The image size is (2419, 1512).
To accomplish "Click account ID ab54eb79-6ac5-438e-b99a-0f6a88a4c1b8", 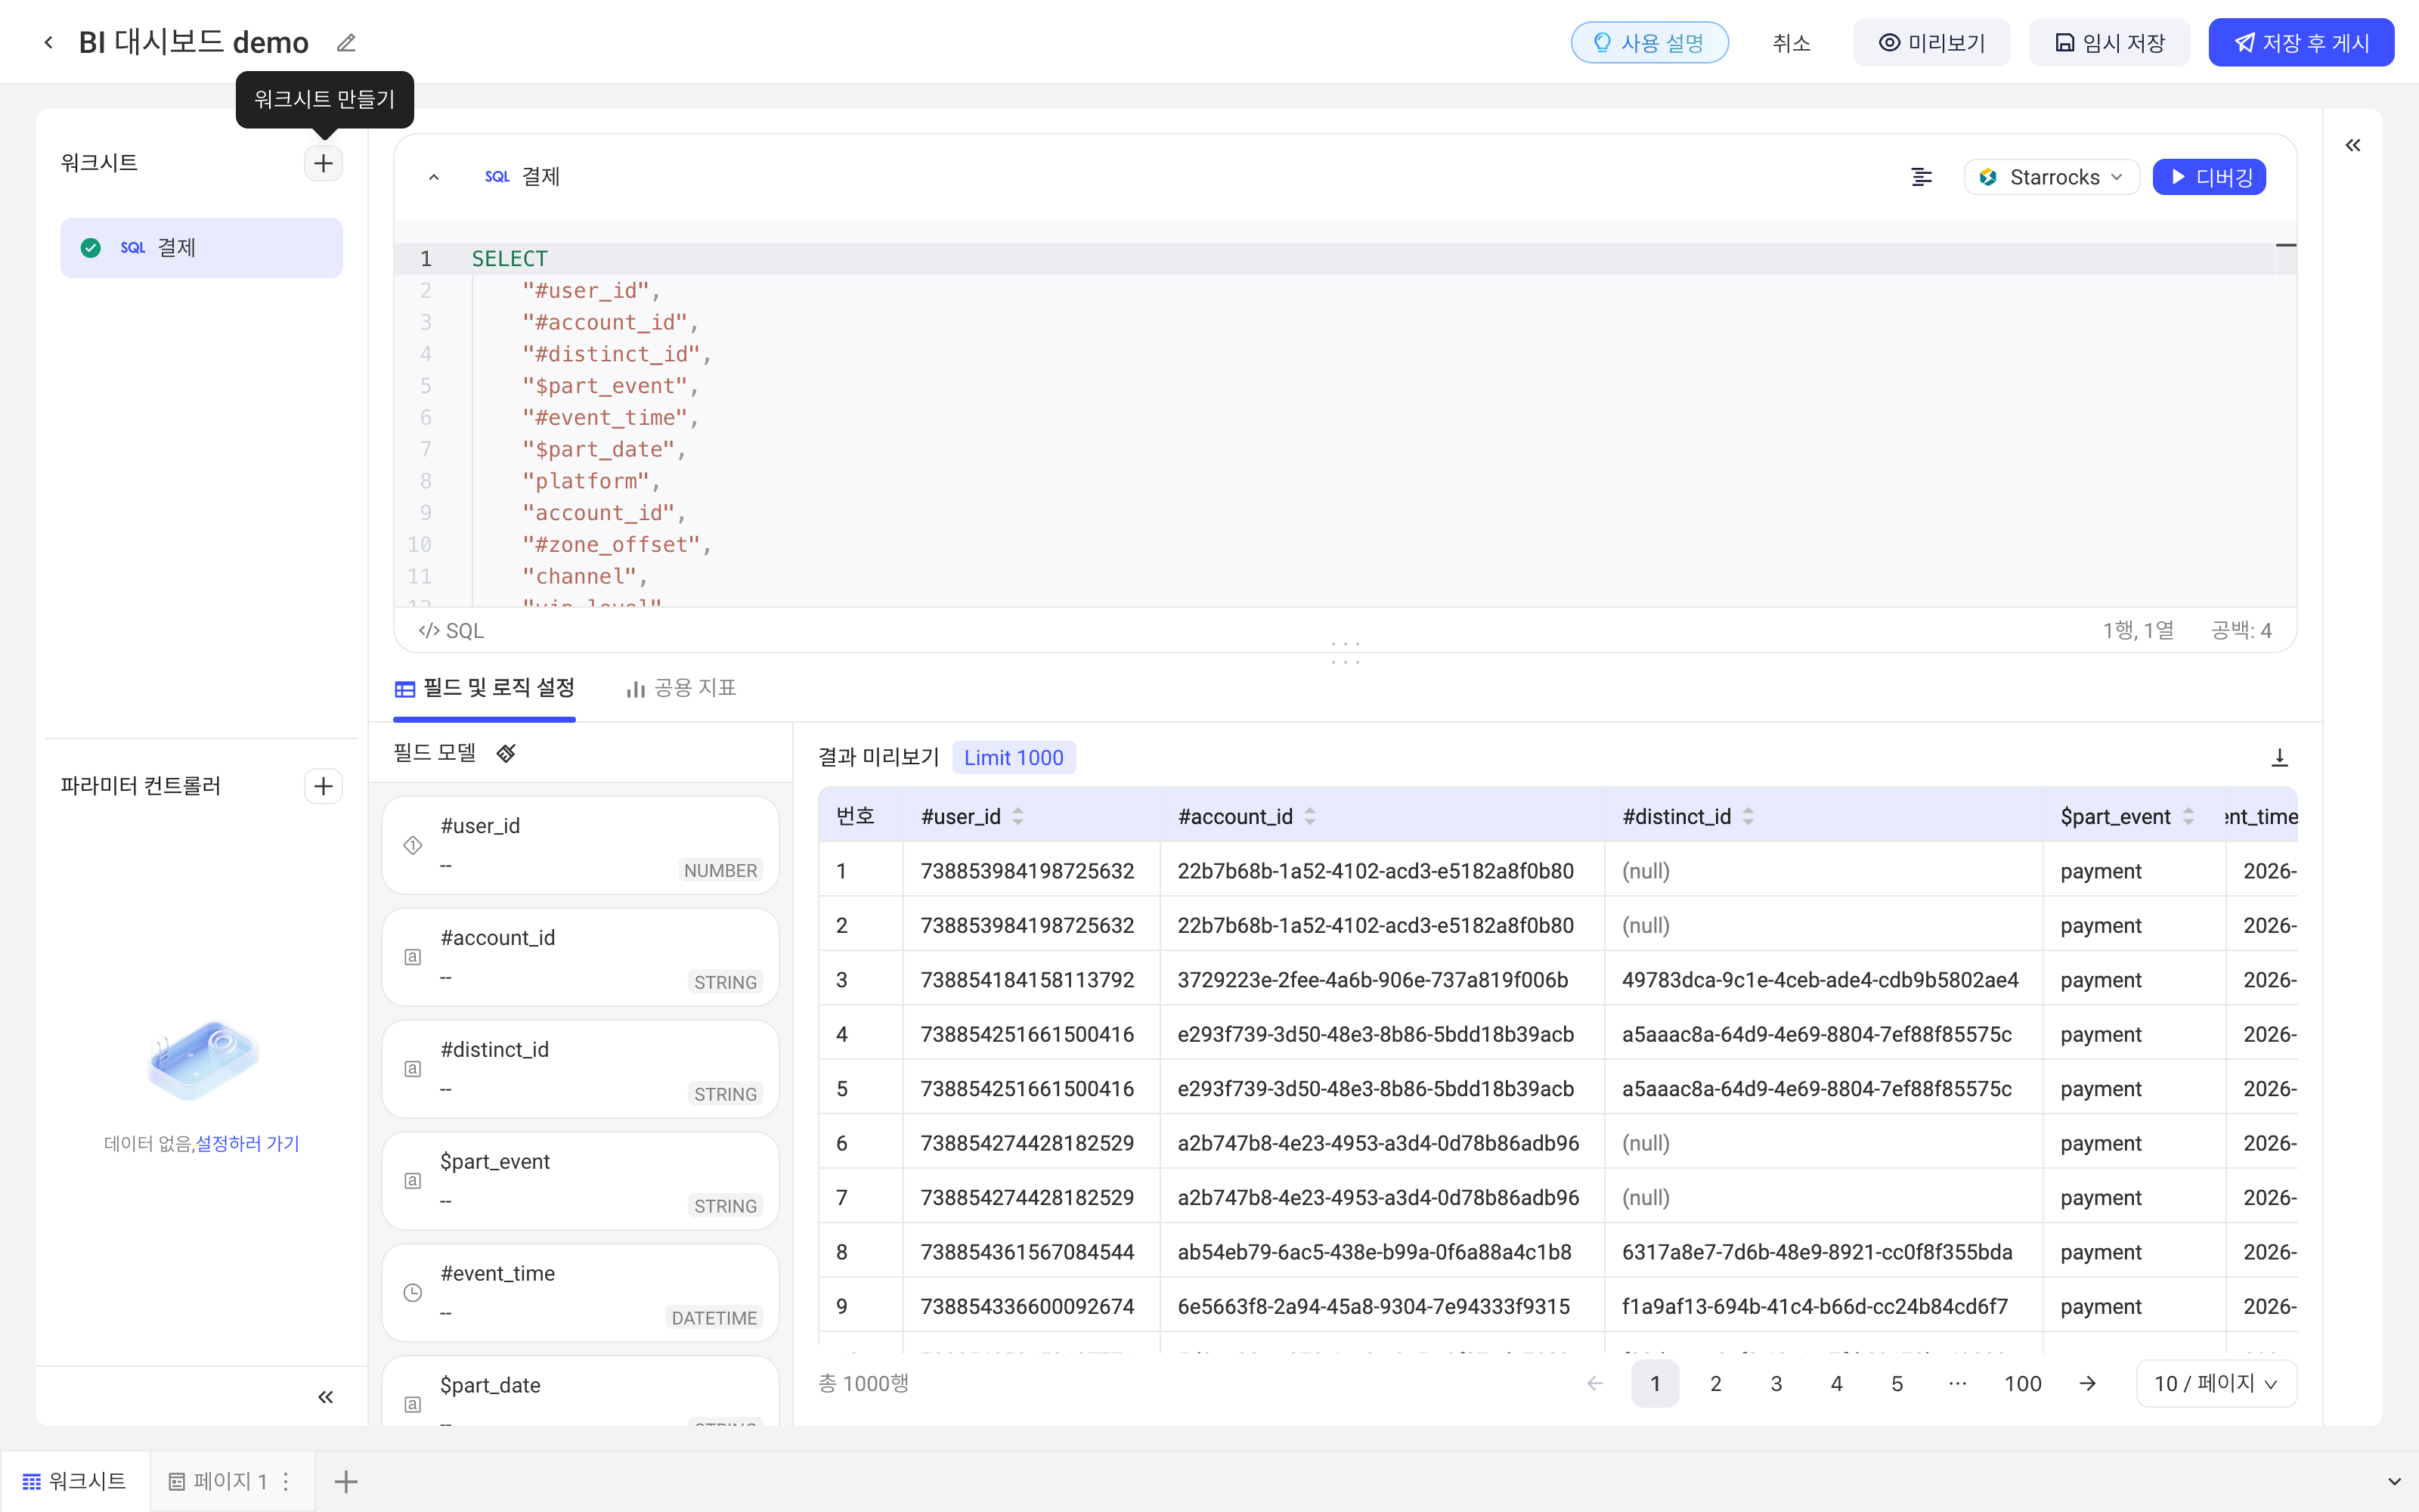I will (x=1374, y=1252).
